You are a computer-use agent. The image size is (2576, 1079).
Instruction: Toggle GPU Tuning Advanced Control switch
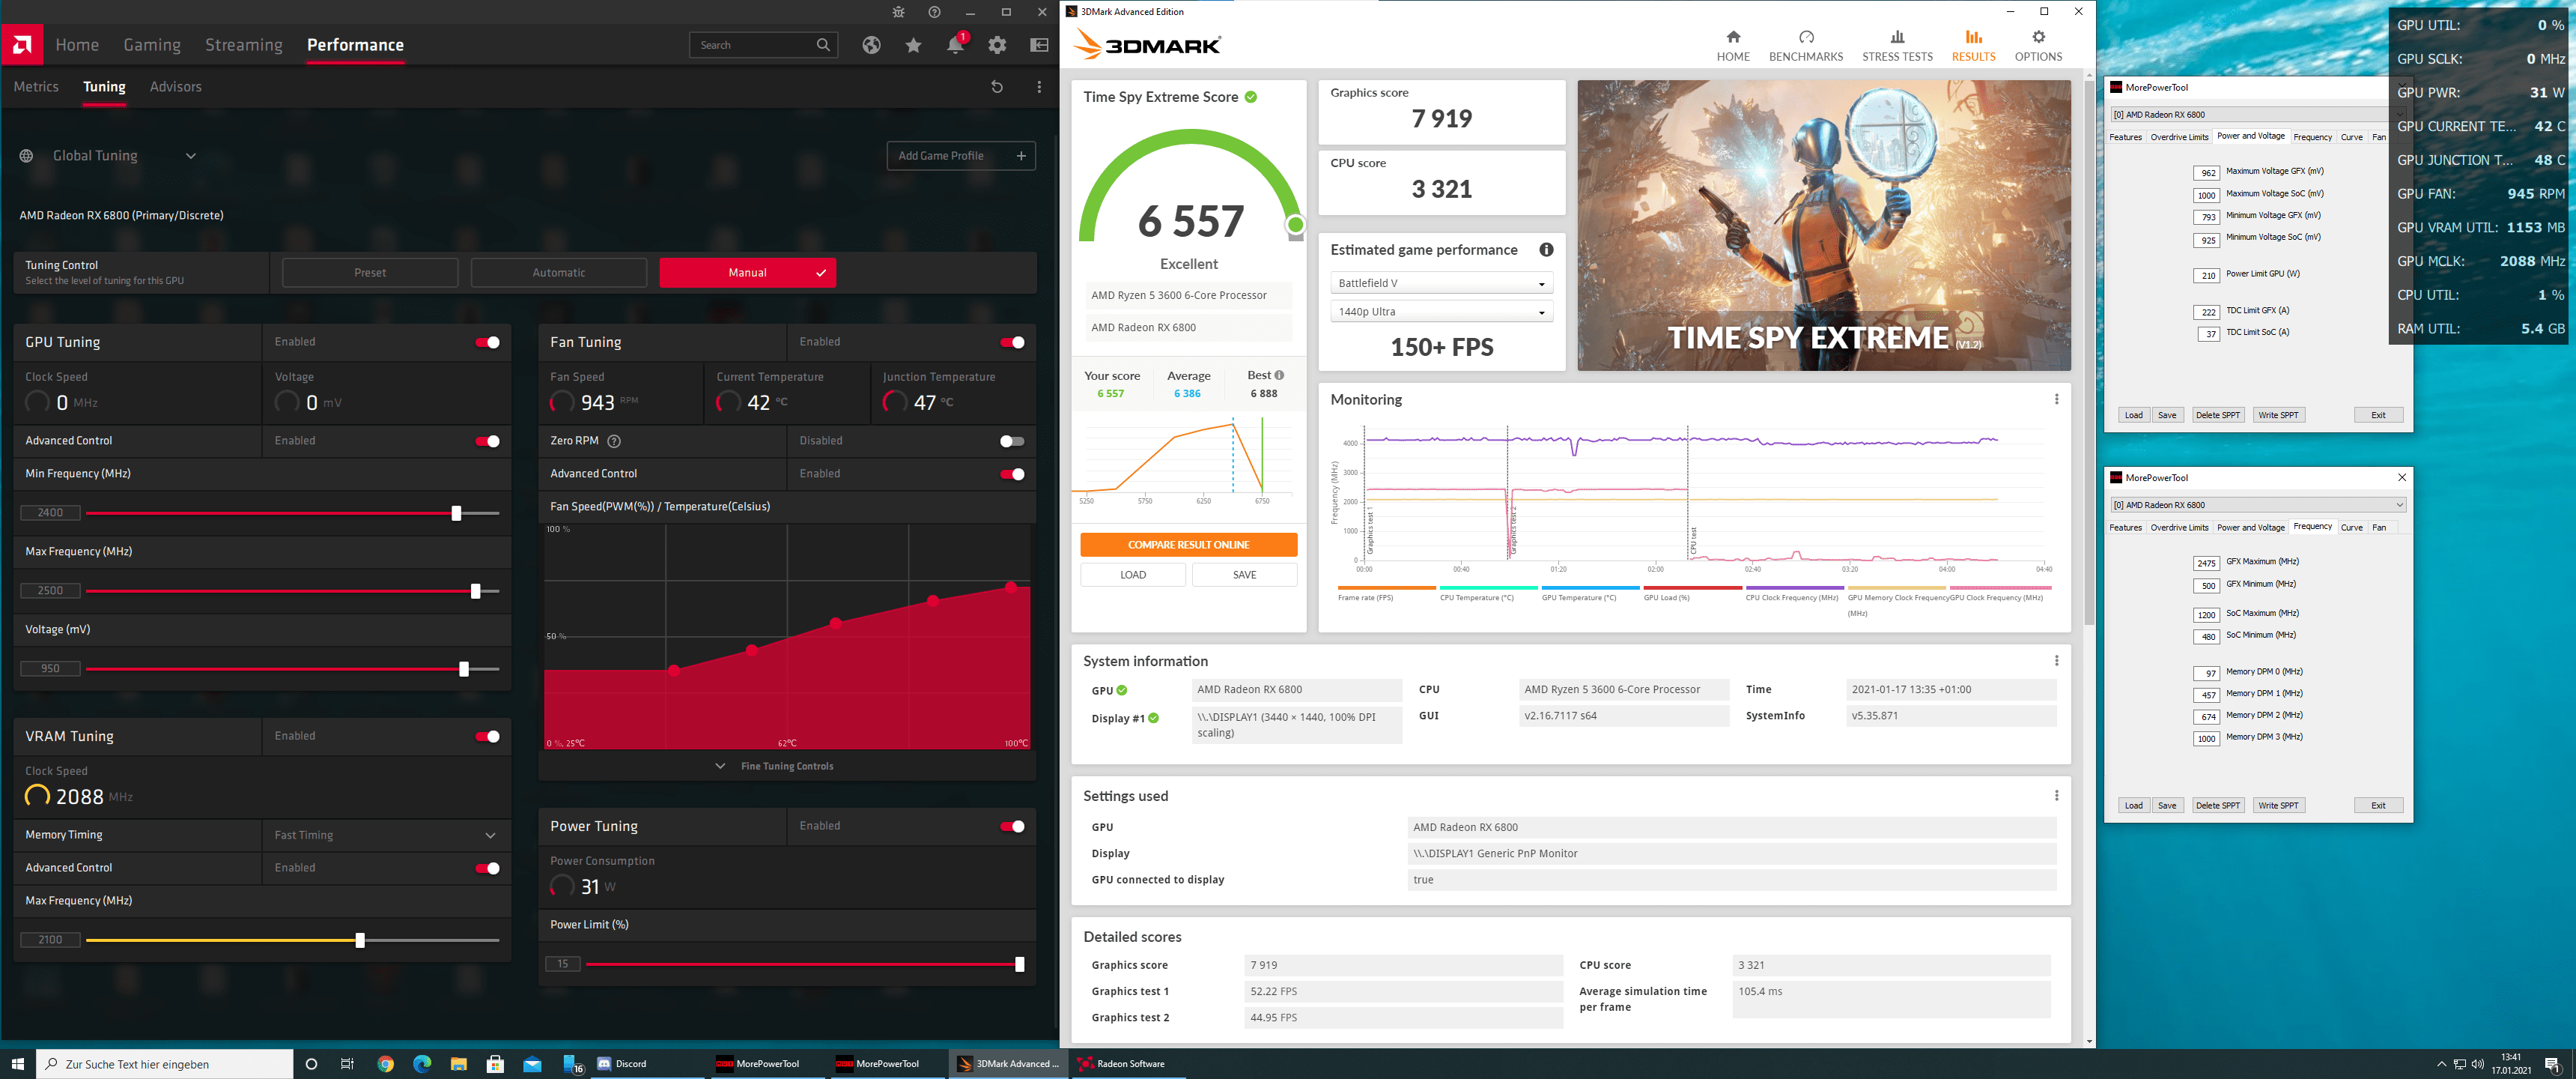tap(487, 441)
